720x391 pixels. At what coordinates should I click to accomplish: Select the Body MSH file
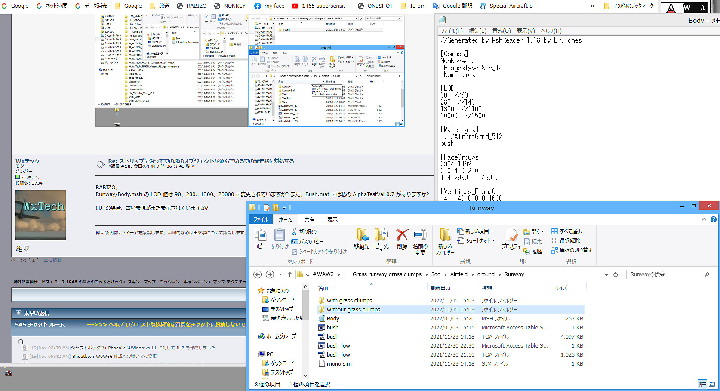pyautogui.click(x=450, y=319)
